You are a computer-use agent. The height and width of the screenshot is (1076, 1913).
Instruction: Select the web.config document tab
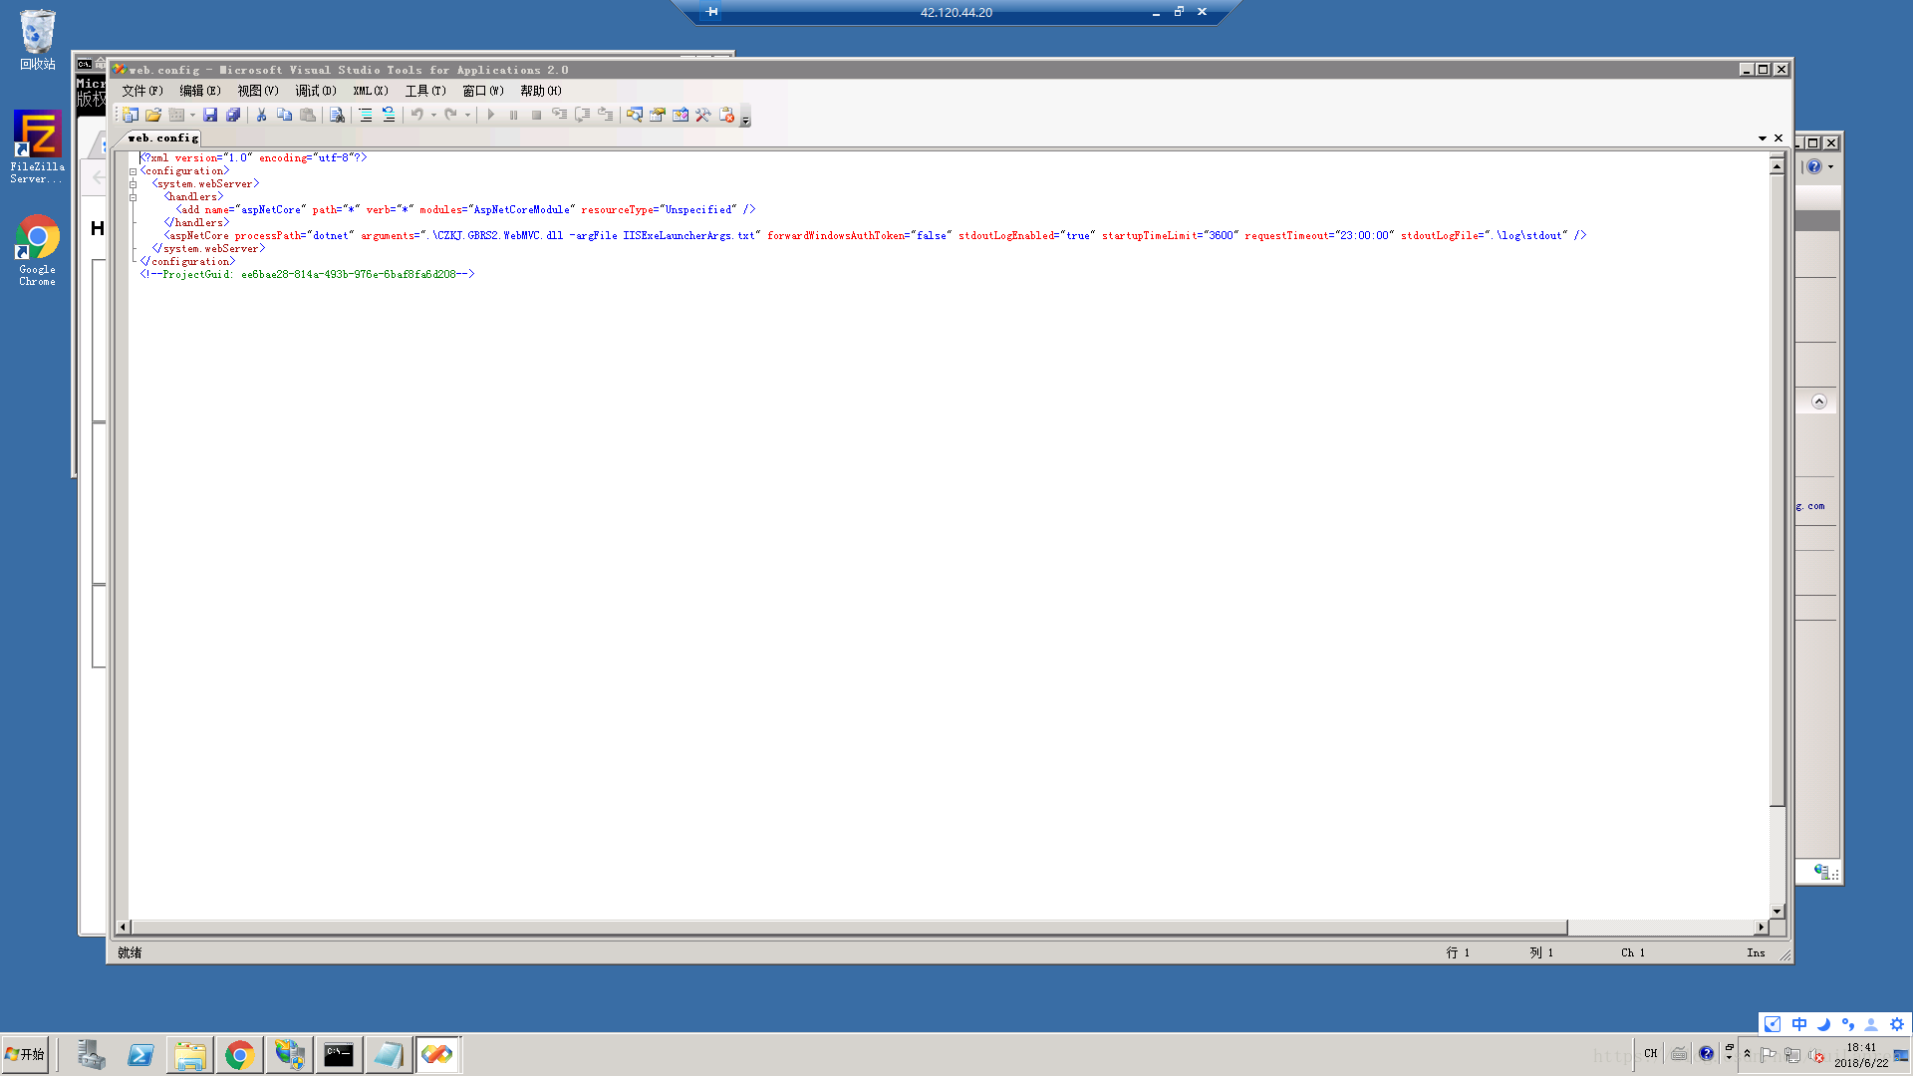coord(163,138)
